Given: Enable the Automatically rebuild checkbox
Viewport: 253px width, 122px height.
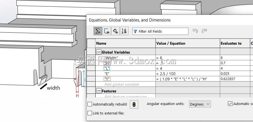Looking at the screenshot, I should [x=90, y=104].
